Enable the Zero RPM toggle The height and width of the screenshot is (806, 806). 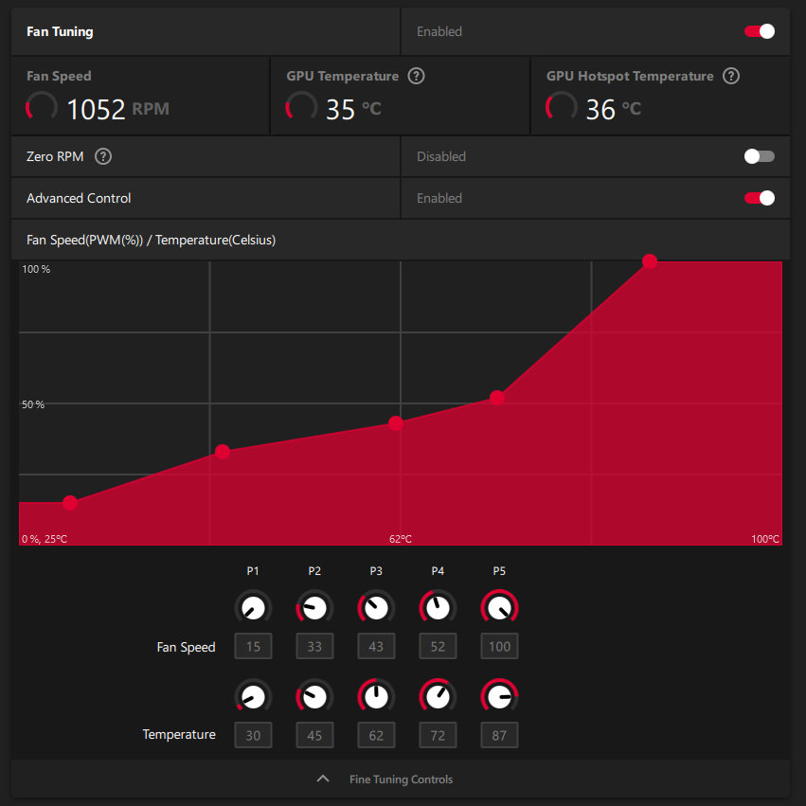click(x=760, y=156)
